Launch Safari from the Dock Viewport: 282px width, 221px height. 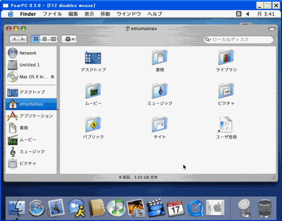tap(36, 207)
